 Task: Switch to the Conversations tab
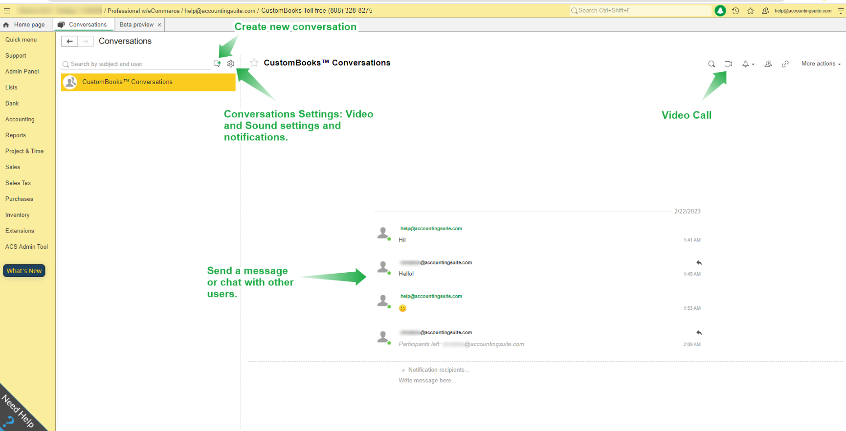point(83,25)
